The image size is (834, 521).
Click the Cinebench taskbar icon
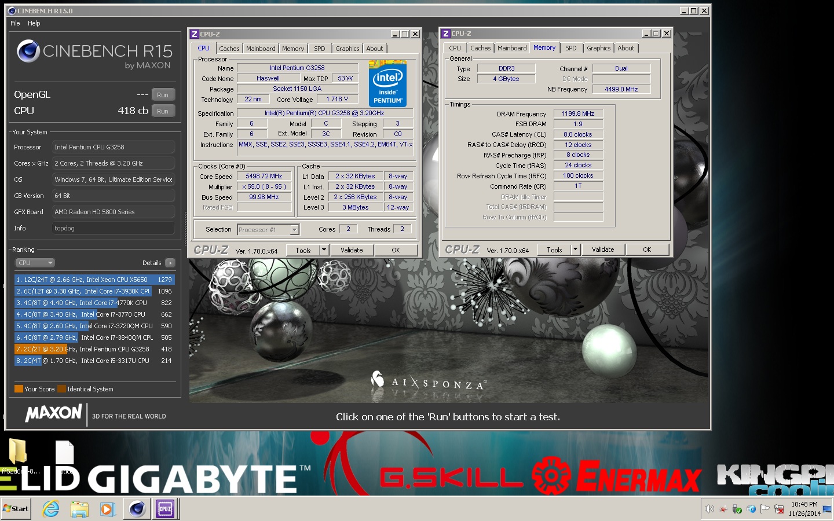click(137, 509)
